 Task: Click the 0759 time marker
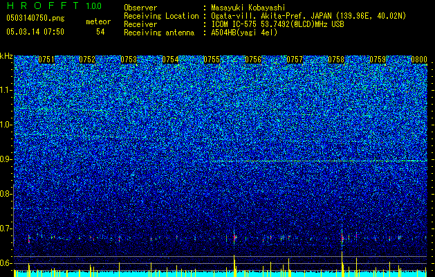[x=378, y=60]
